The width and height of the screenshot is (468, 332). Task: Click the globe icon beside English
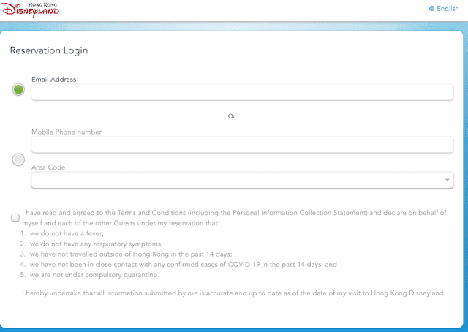tap(431, 8)
